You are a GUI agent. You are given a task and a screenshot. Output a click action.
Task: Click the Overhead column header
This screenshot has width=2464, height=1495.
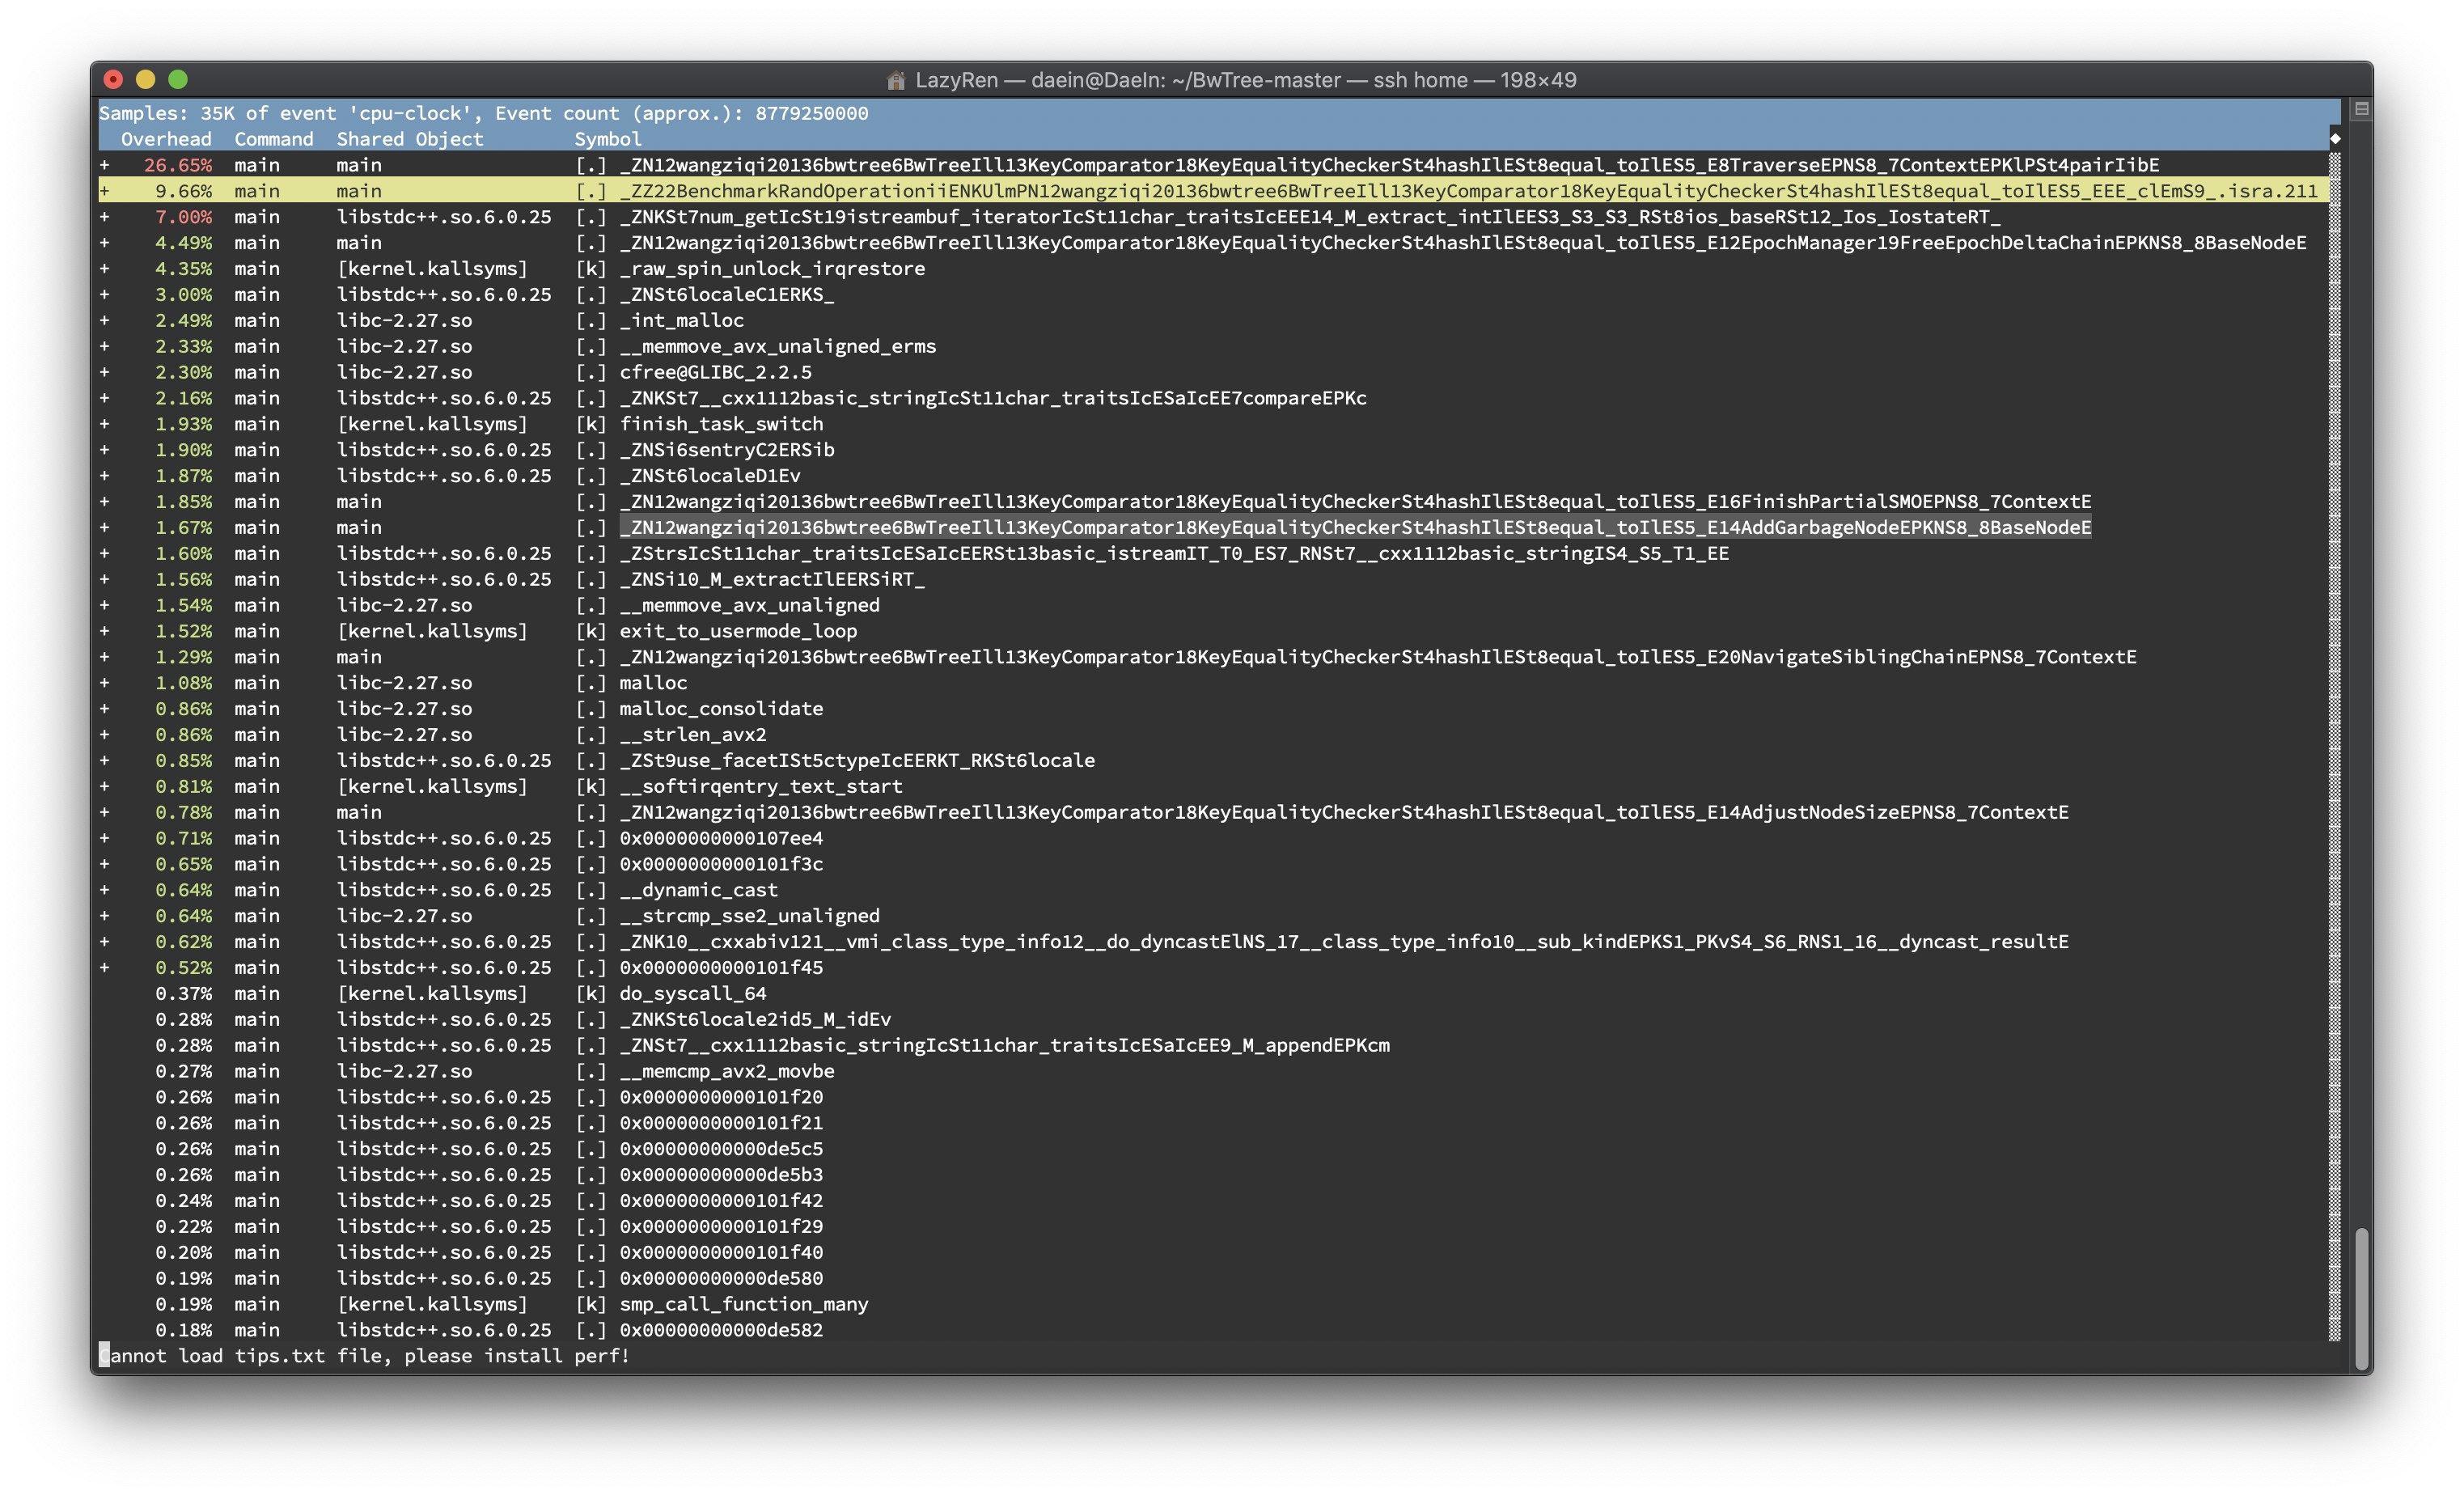tap(166, 139)
